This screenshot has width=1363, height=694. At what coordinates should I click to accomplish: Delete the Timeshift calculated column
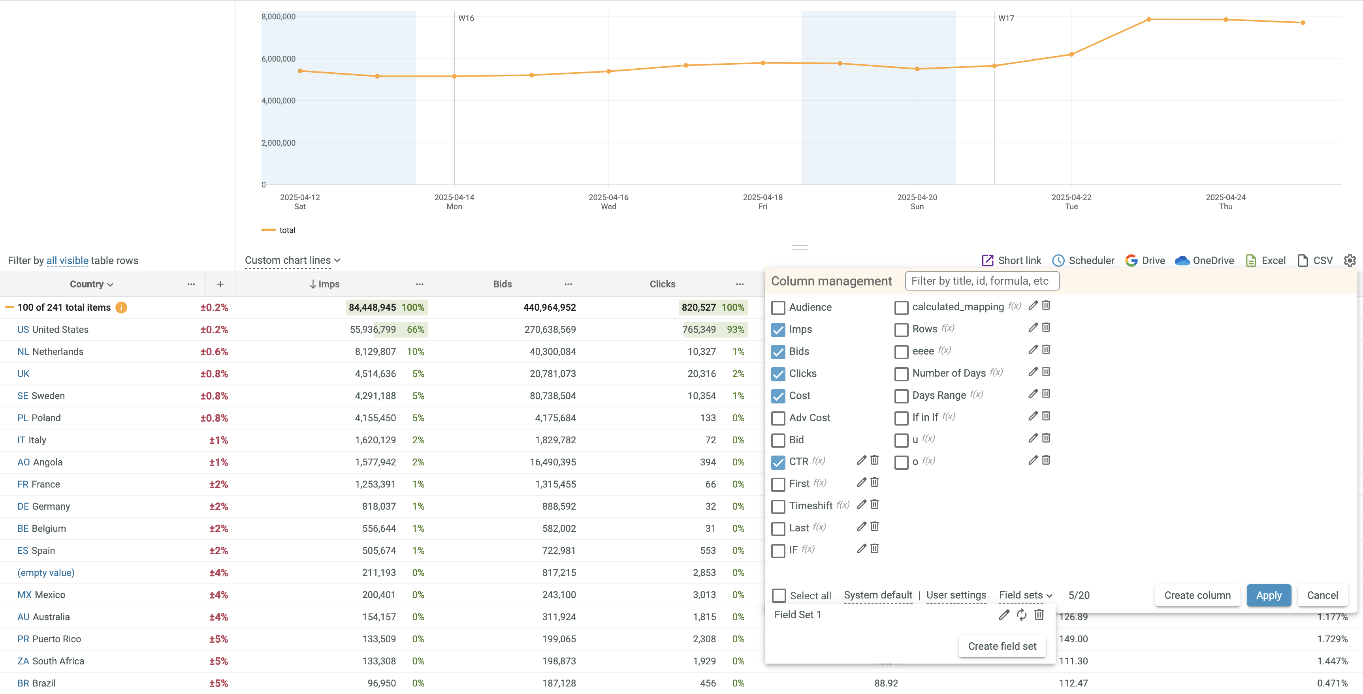pyautogui.click(x=875, y=505)
